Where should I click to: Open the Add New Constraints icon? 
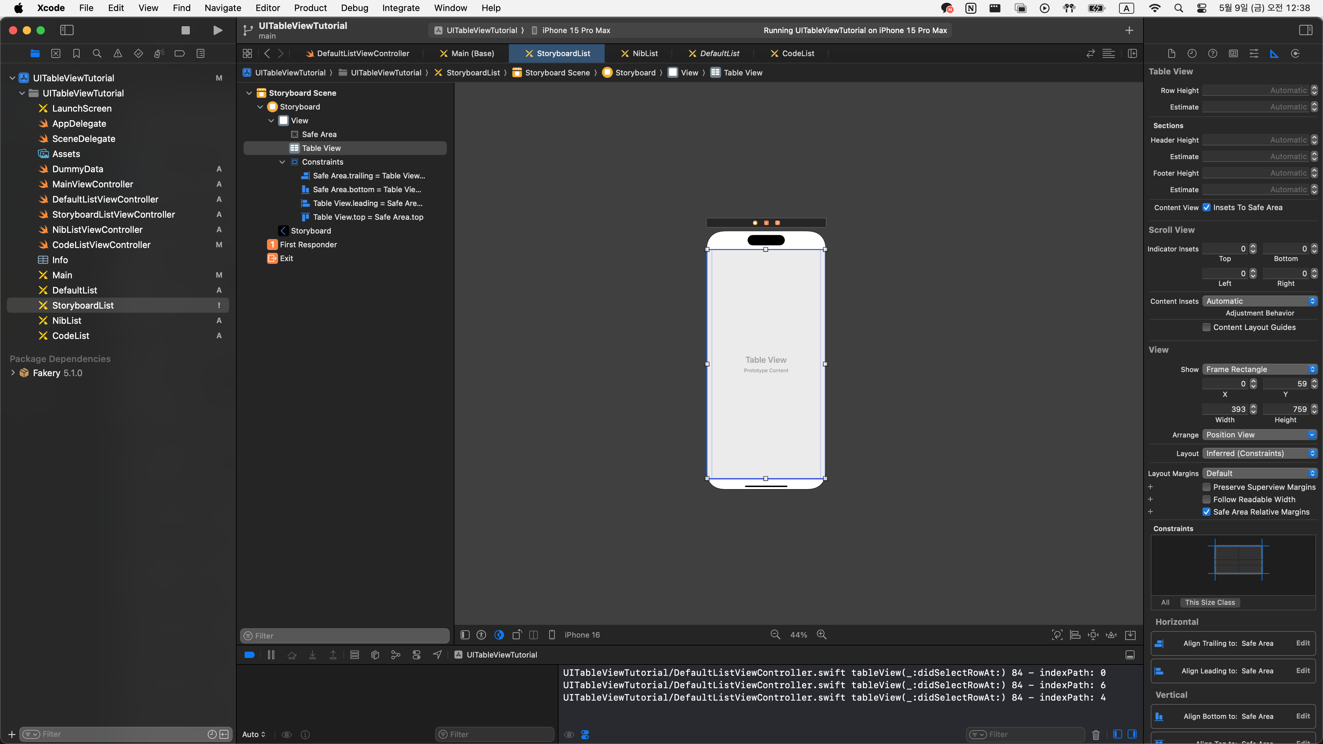pyautogui.click(x=1093, y=635)
